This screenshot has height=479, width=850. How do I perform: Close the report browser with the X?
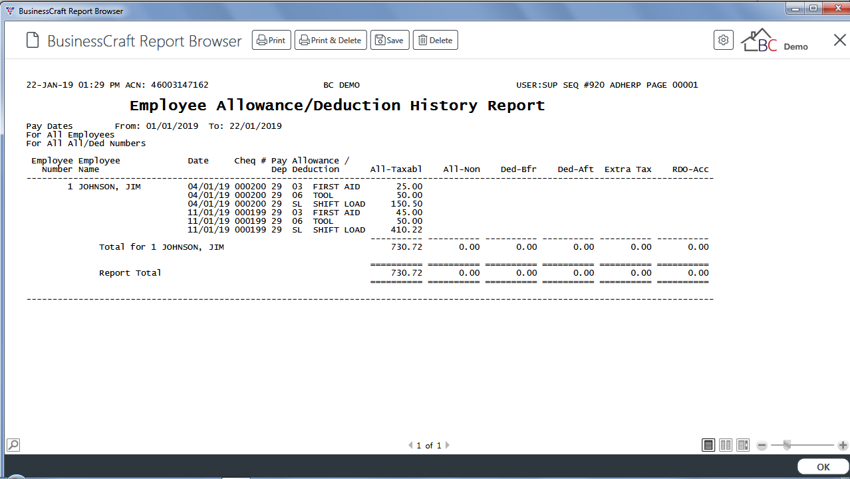[x=840, y=41]
